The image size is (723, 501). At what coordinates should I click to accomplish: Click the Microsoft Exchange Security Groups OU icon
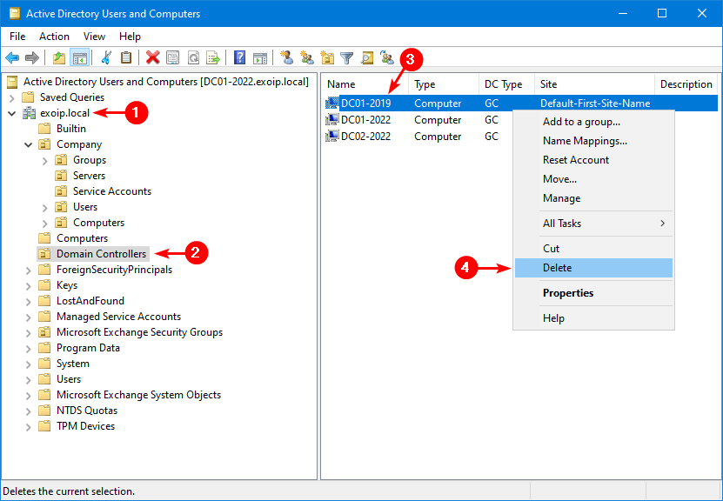(44, 332)
